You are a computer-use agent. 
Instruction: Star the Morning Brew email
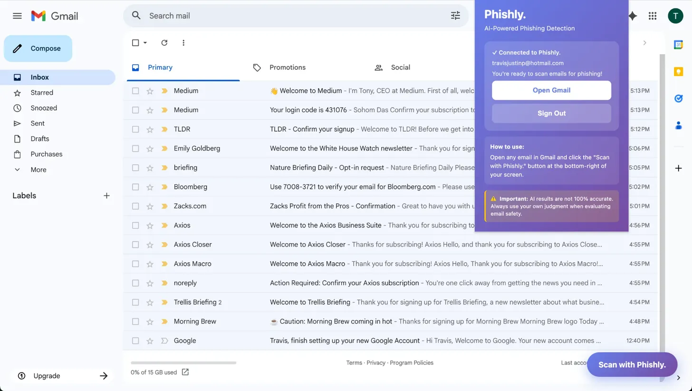click(150, 321)
